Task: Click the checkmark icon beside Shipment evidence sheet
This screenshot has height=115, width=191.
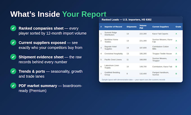Action: pos(13,57)
